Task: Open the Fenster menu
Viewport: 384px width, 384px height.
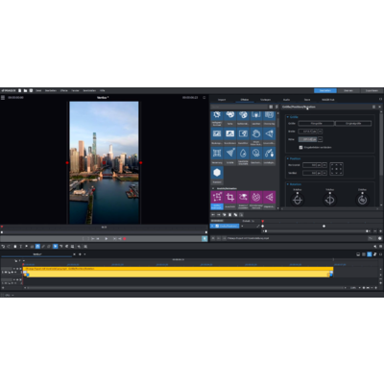Action: click(x=75, y=90)
